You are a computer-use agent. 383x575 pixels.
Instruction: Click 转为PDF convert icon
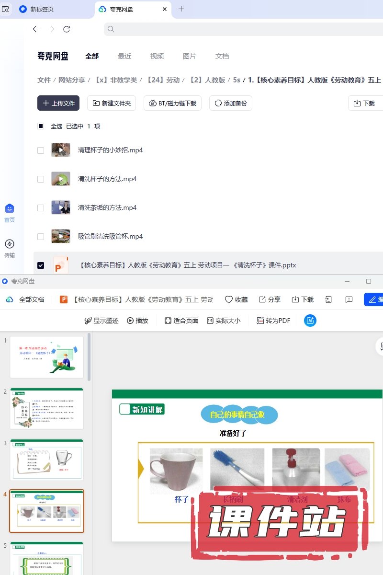(x=260, y=321)
